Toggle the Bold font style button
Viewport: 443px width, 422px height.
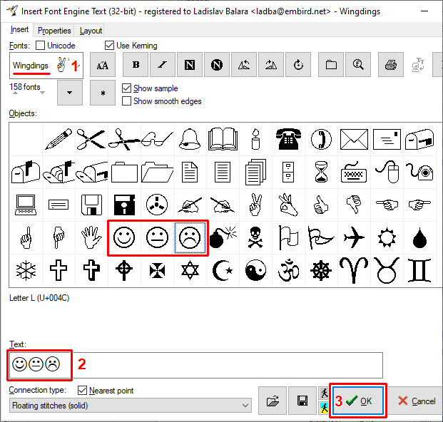(136, 66)
